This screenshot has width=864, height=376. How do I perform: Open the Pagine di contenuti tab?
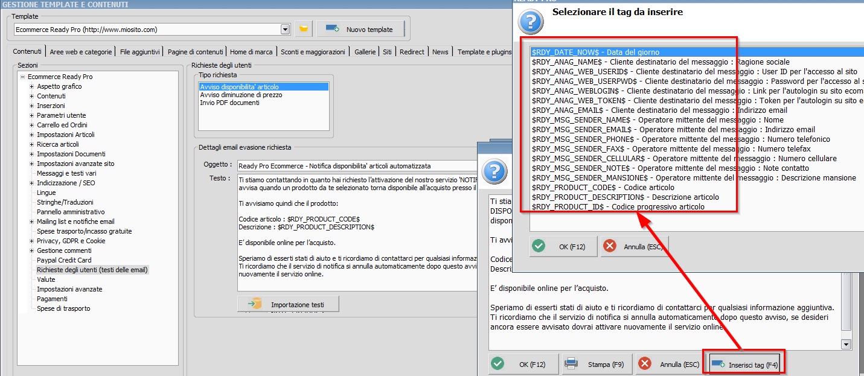click(195, 52)
